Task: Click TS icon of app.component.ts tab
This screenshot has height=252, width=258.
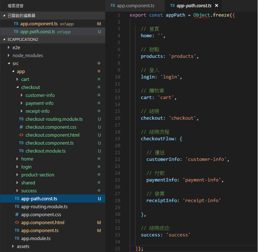Action: coord(113,6)
